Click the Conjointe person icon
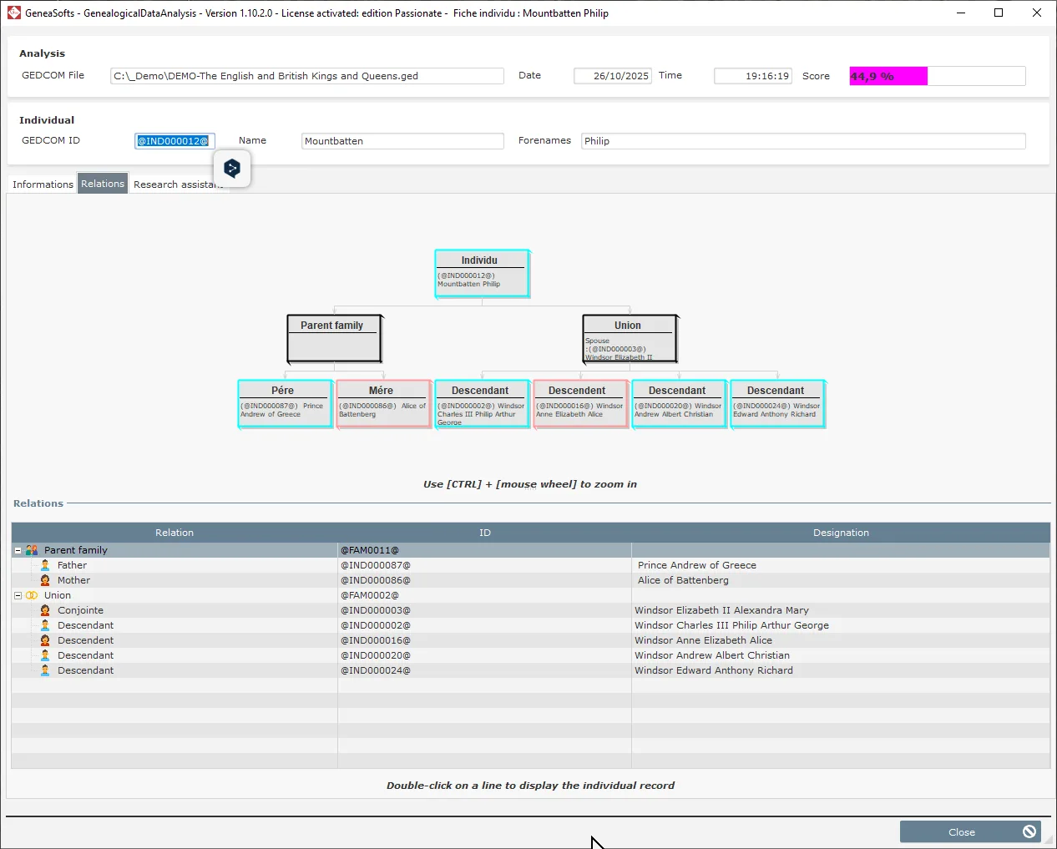This screenshot has width=1057, height=849. click(44, 610)
